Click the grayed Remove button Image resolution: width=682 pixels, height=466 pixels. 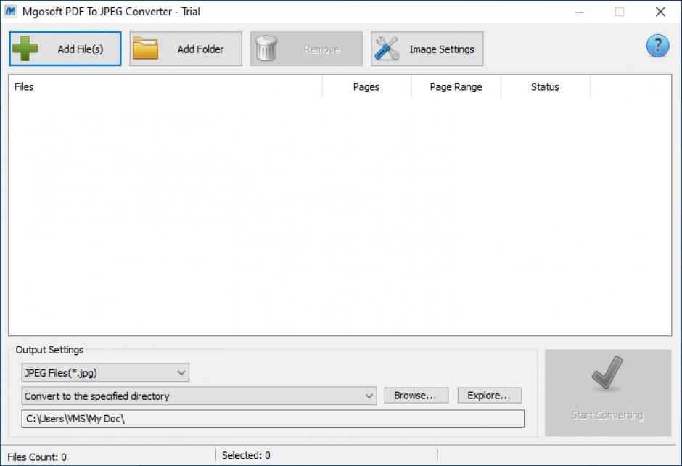pos(306,49)
